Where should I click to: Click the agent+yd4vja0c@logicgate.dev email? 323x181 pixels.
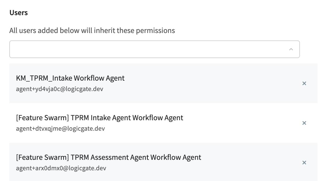pyautogui.click(x=59, y=89)
